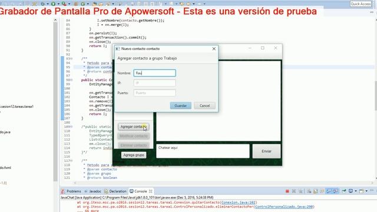The width and height of the screenshot is (377, 212).
Task: Click the editor vertical scrollbar
Action: click(x=375, y=96)
